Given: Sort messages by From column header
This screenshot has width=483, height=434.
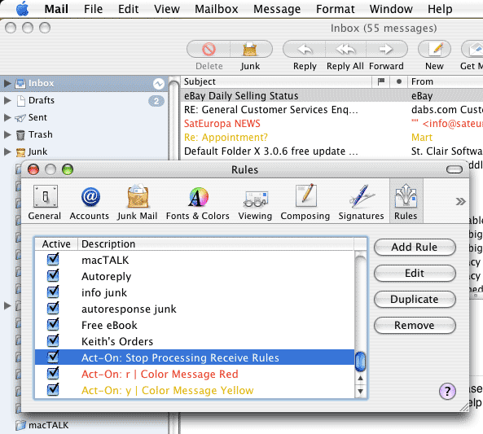Looking at the screenshot, I should click(446, 81).
